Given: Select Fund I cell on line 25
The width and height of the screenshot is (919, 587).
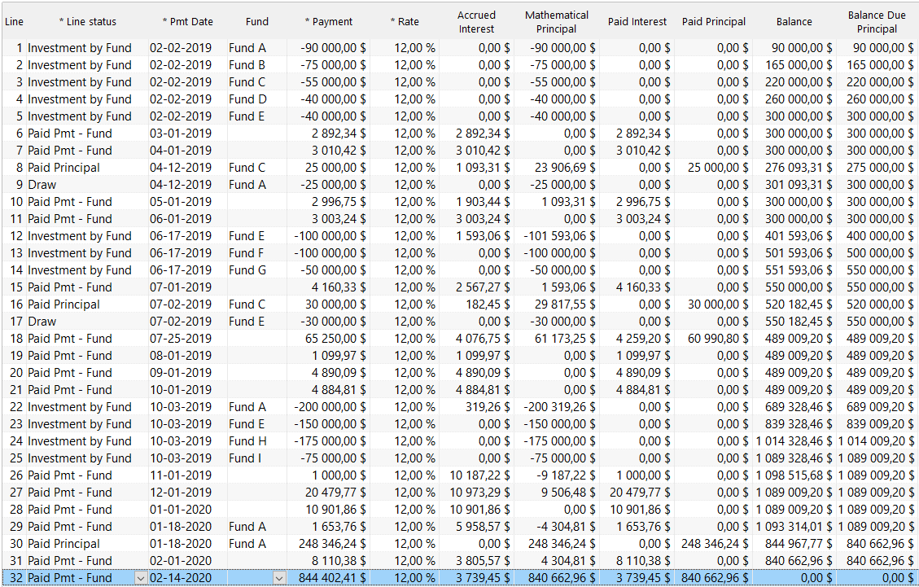Looking at the screenshot, I should pyautogui.click(x=245, y=458).
